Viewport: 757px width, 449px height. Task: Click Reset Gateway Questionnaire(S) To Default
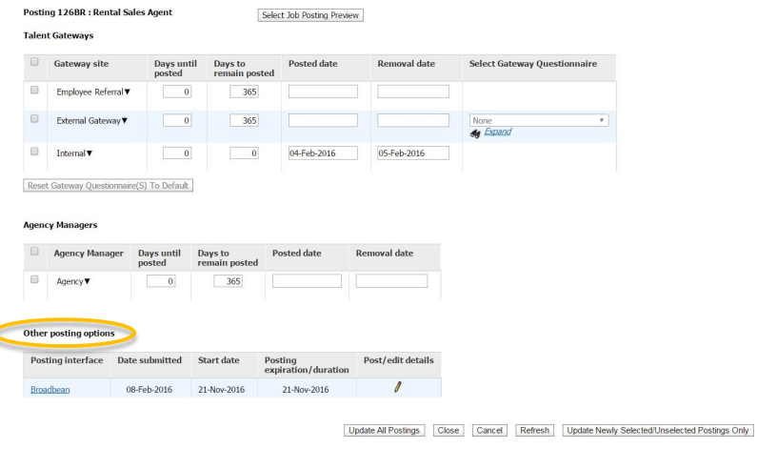point(109,186)
